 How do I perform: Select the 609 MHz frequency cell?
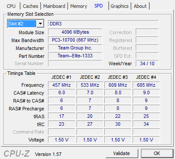coord(118,85)
